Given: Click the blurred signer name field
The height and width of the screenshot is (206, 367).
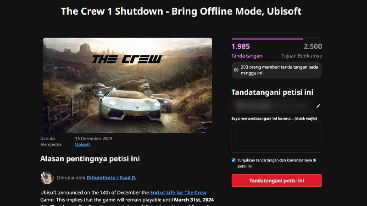Looking at the screenshot, I should pyautogui.click(x=272, y=106).
